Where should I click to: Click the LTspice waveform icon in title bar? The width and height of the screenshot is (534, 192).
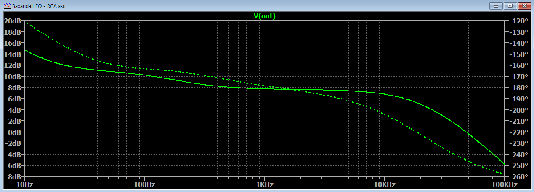pyautogui.click(x=7, y=6)
